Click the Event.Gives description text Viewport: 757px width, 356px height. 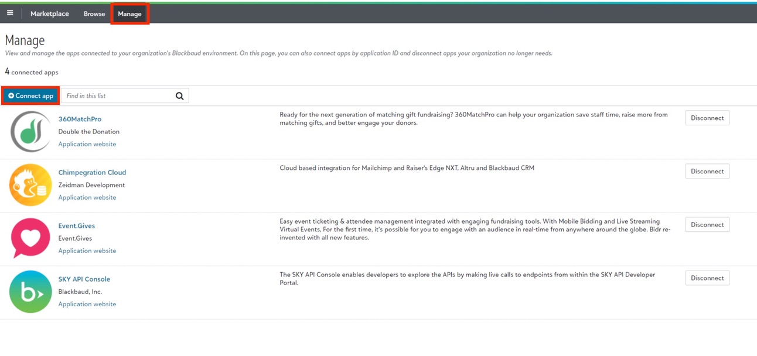(475, 230)
